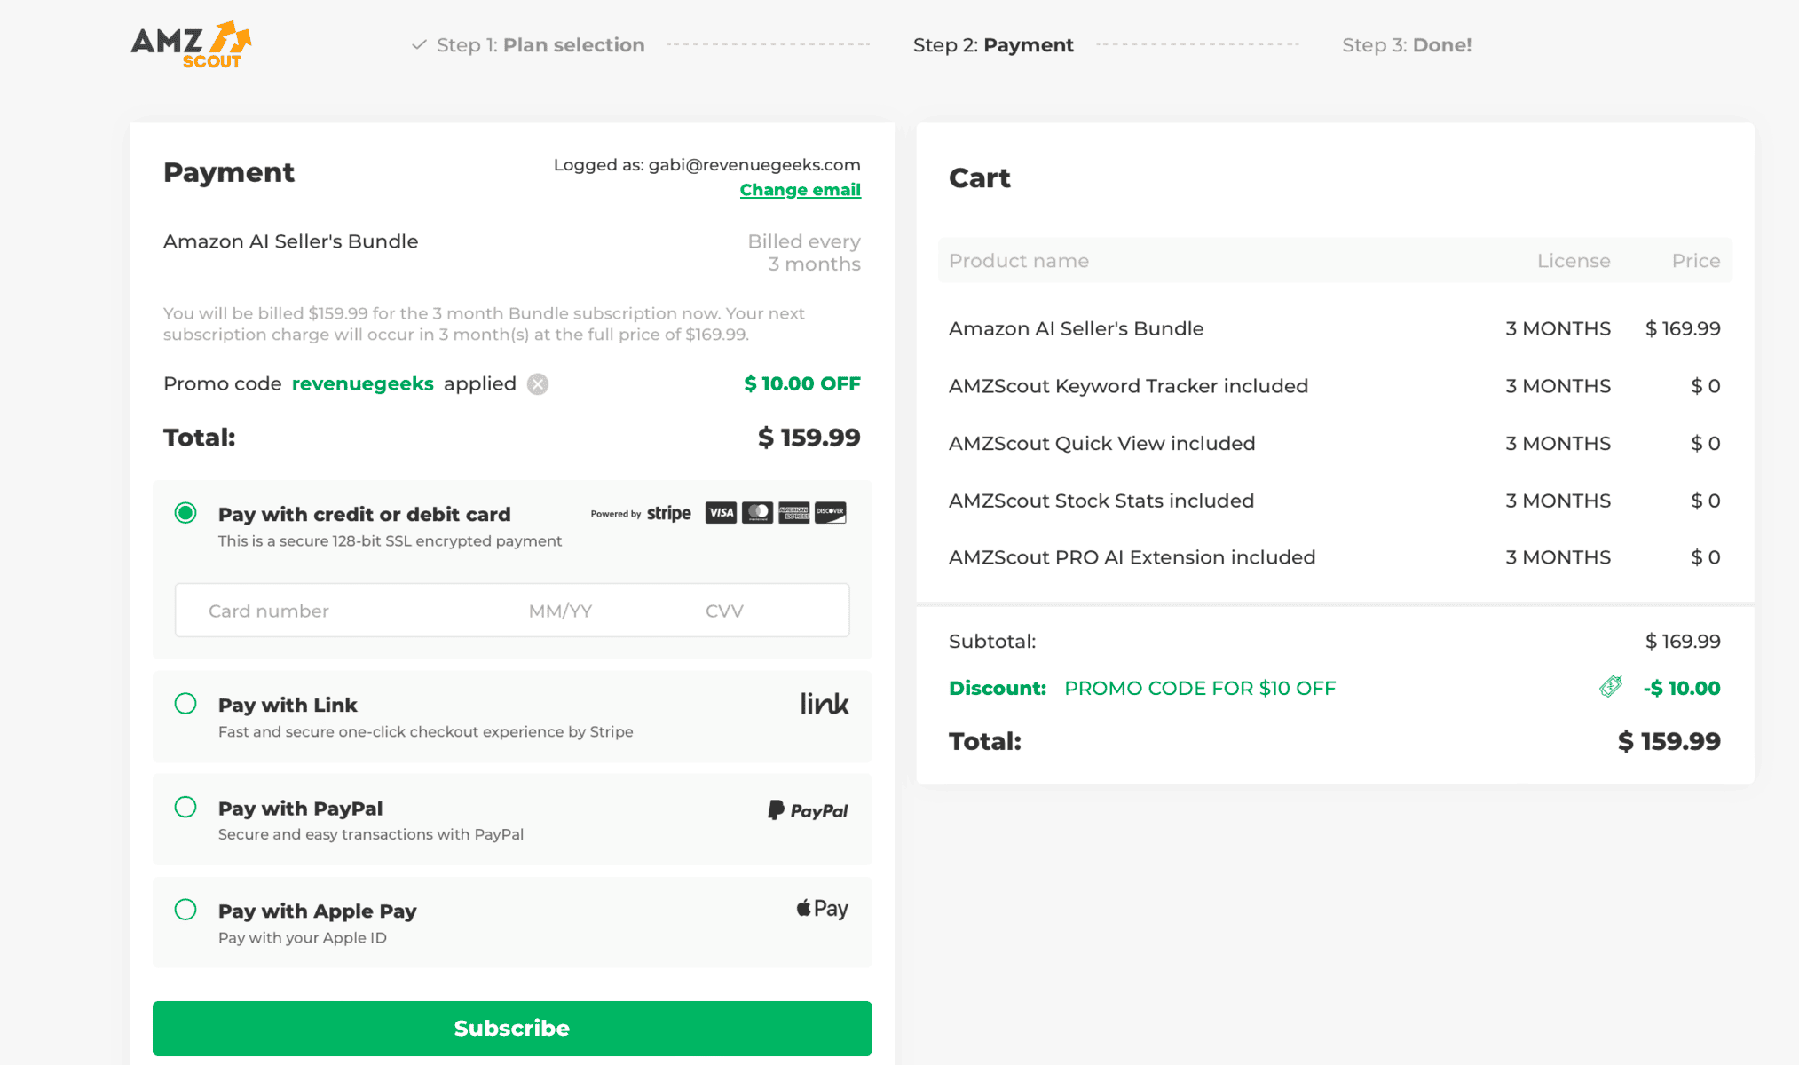Click the AMZScout logo

point(191,45)
